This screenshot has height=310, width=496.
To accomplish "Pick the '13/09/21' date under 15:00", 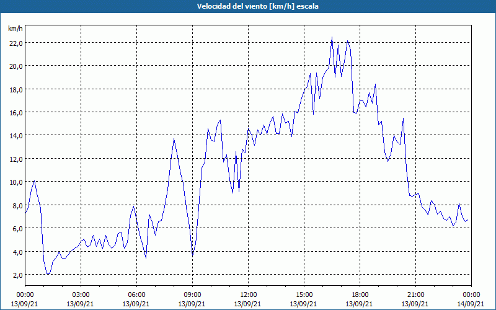I will pos(304,304).
